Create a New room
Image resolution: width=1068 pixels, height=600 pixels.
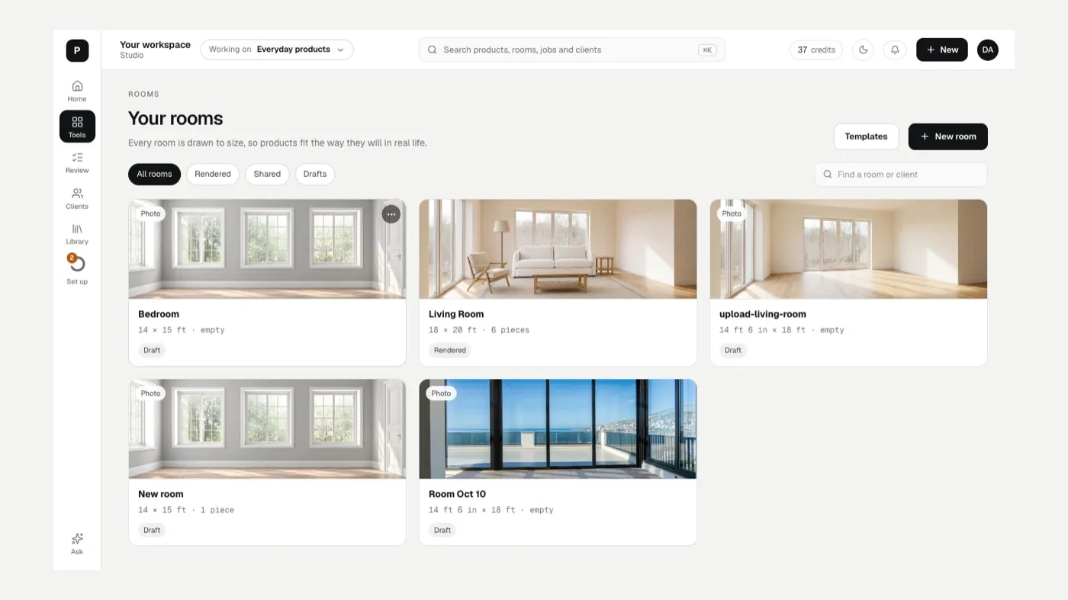coord(948,136)
